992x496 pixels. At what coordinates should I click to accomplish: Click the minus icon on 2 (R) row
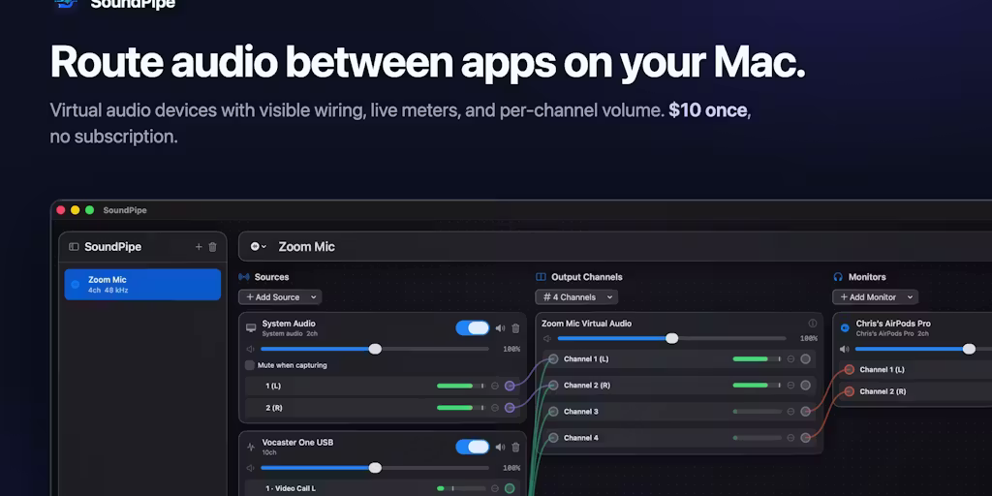[495, 408]
